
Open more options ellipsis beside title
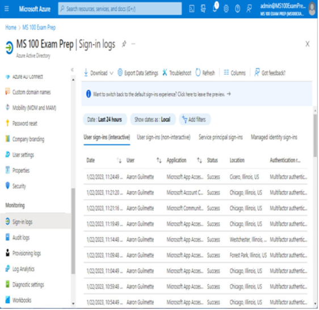click(x=133, y=44)
